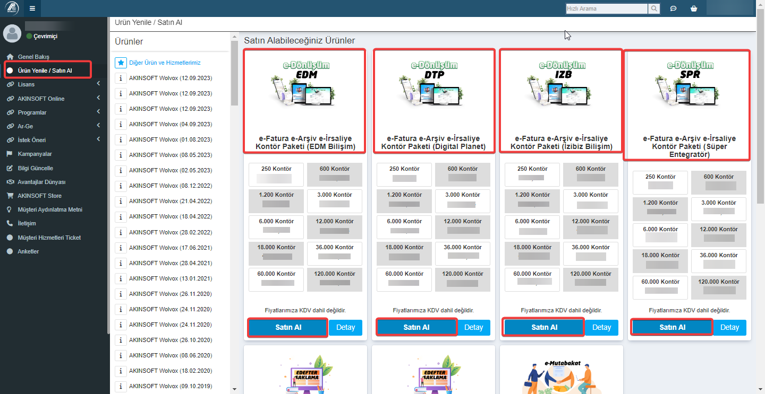The height and width of the screenshot is (394, 765).
Task: Select row "AKINSOFT Wolvox (08.06.2020)"
Action: tap(170, 355)
